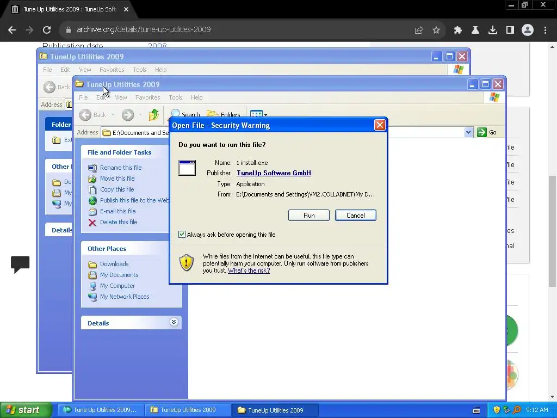Click the magnifier tray icon in taskbar
Screen dimensions: 557x418
coord(517,410)
